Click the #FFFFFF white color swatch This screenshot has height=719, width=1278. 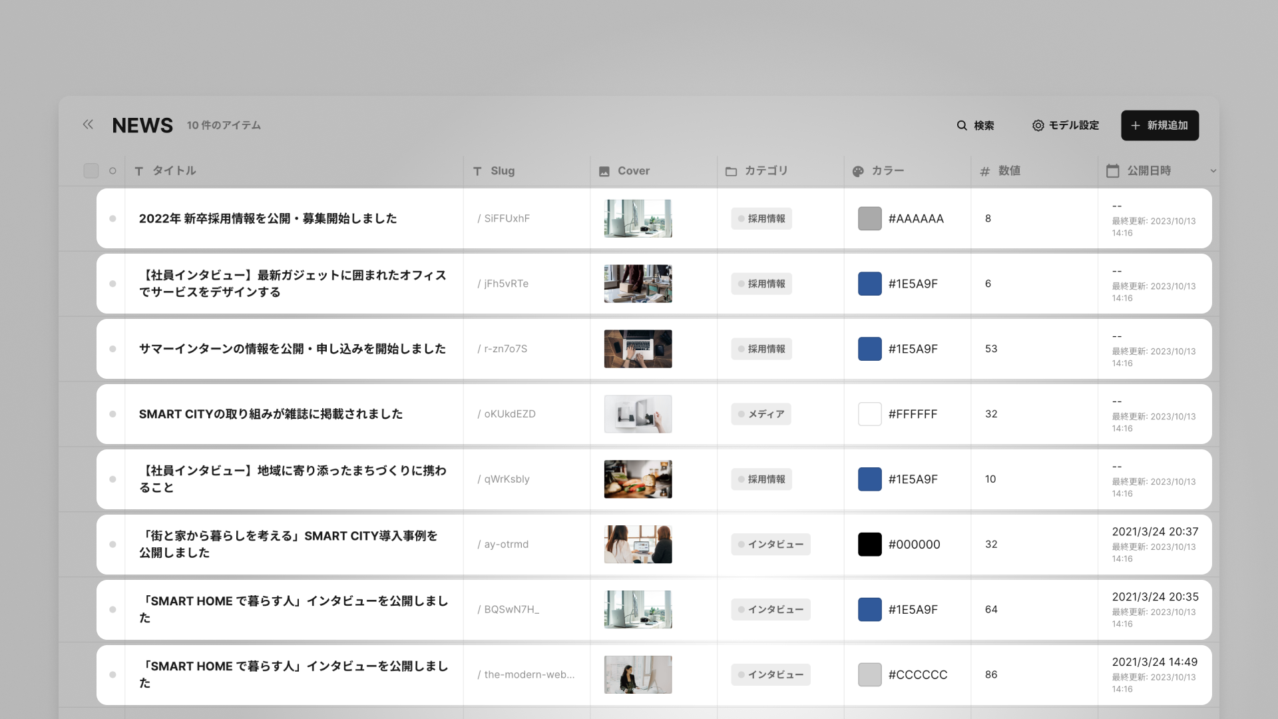[x=869, y=414]
